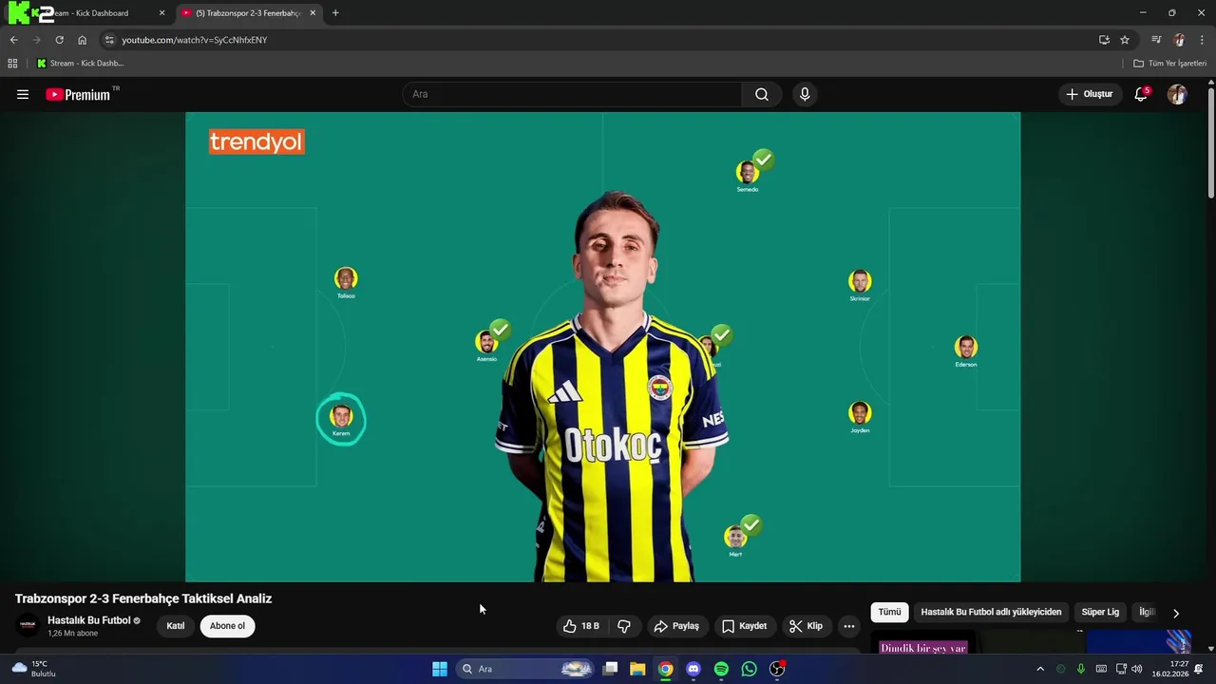This screenshot has width=1216, height=684.
Task: Dislike the video with thumbs-down
Action: tap(624, 626)
